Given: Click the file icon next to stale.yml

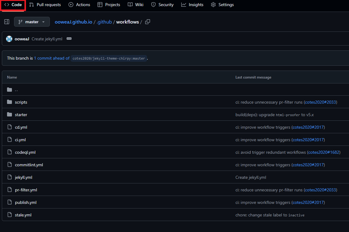Looking at the screenshot, I should pos(9,215).
